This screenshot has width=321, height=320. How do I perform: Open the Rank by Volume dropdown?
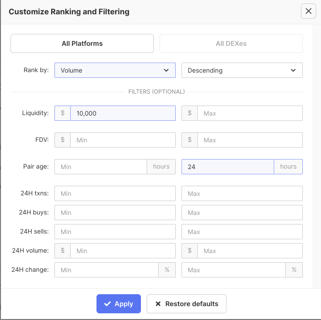click(x=115, y=70)
